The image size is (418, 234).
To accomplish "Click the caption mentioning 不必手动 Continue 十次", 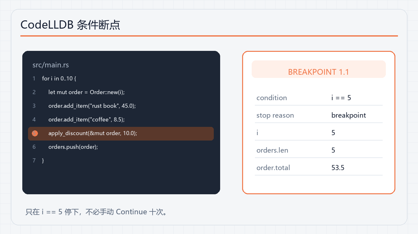I will (x=96, y=212).
